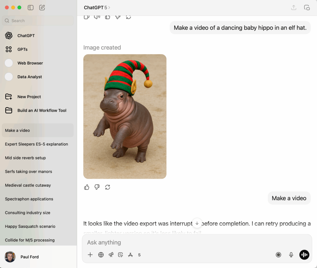Open the attachment plus menu in the composer
Screen dimensions: 317x268
pyautogui.click(x=90, y=255)
